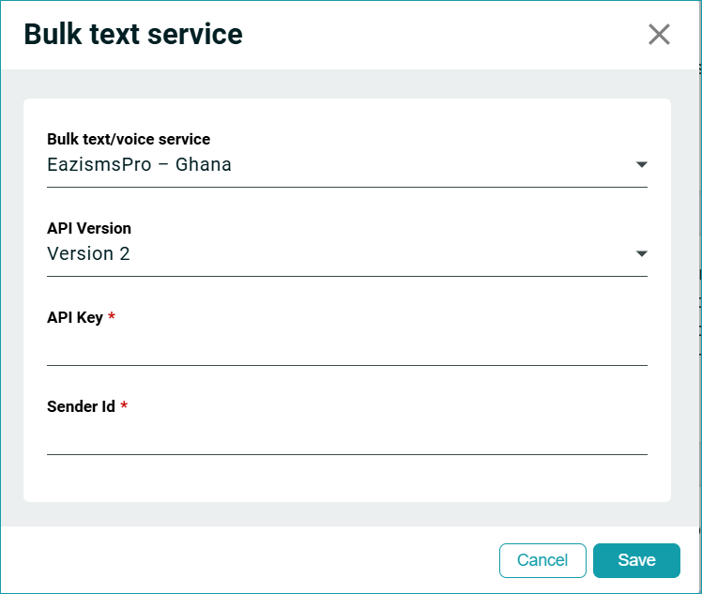The image size is (702, 594).
Task: Click the API Version label
Action: pyautogui.click(x=89, y=228)
